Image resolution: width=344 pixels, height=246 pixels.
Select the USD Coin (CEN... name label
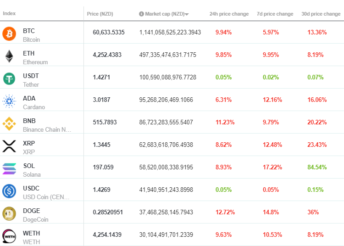[46, 197]
